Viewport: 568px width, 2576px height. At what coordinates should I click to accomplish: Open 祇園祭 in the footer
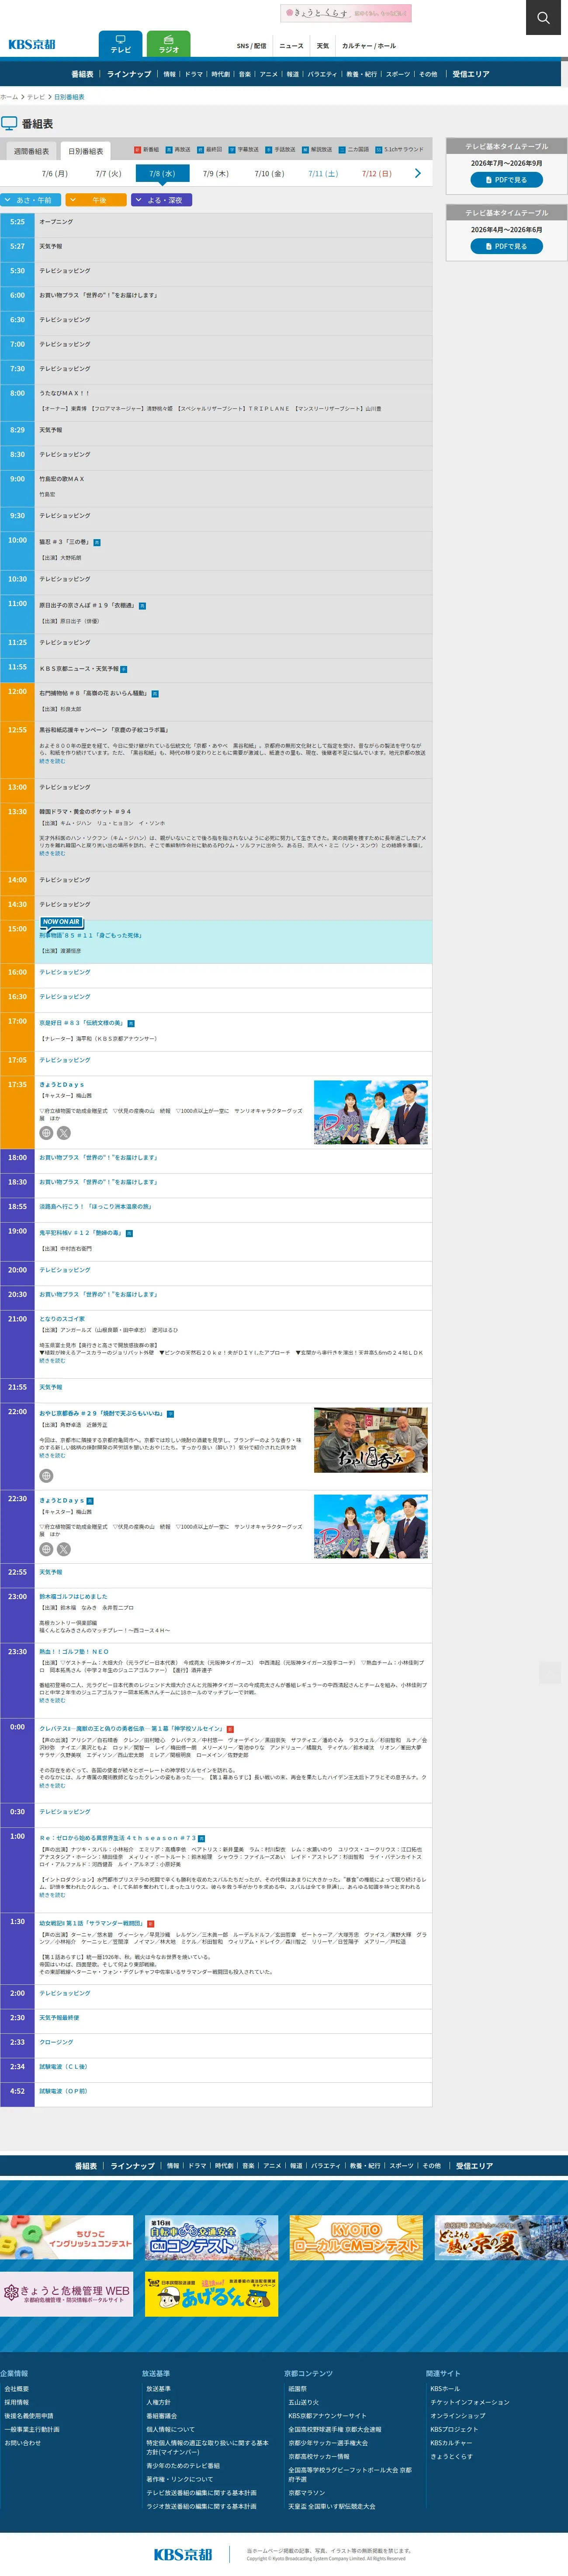pyautogui.click(x=298, y=2388)
